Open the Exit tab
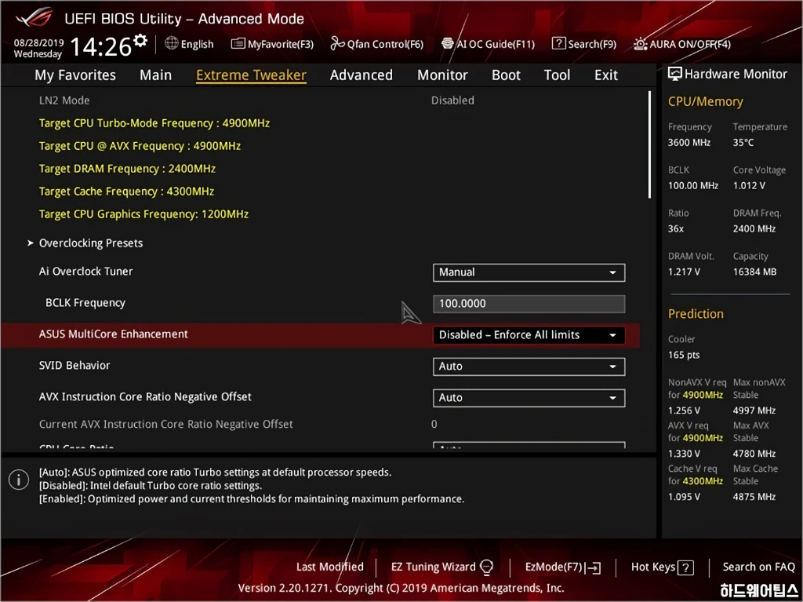This screenshot has width=803, height=602. coord(606,75)
